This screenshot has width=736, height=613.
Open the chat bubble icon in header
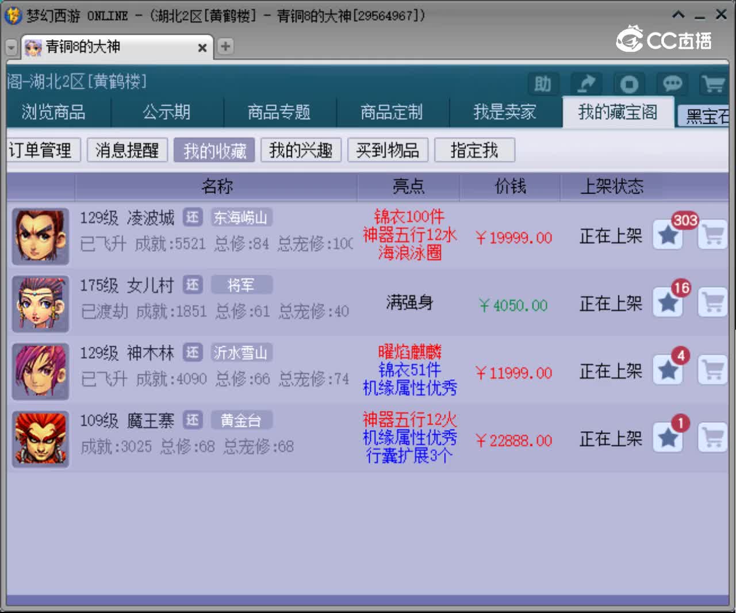point(672,85)
